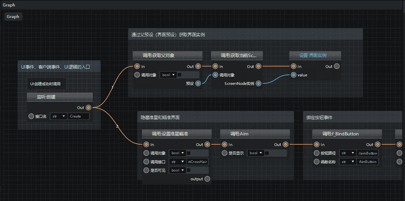Check the 调用对象 checkbox in 获取父对象 node
Image resolution: width=405 pixels, height=201 pixels.
point(179,75)
